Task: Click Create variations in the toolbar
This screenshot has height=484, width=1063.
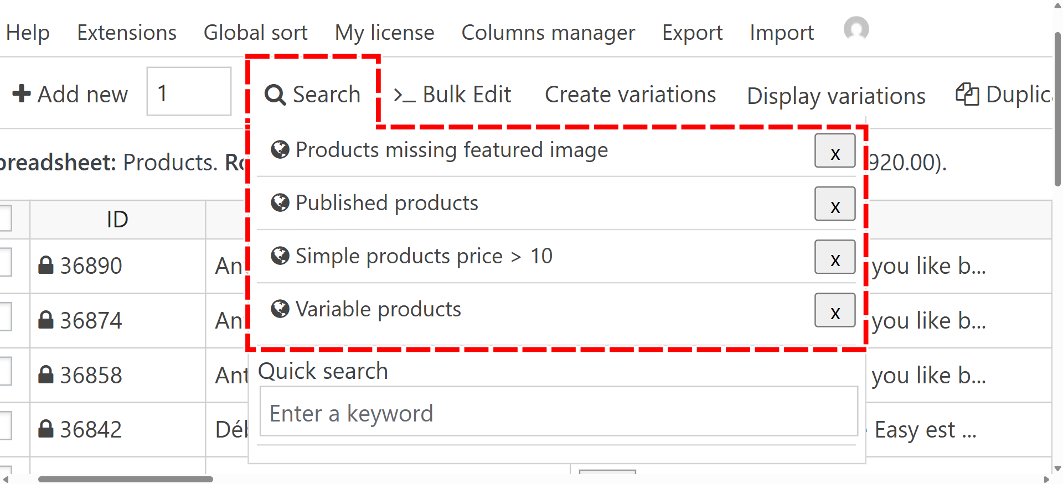Action: (x=630, y=95)
